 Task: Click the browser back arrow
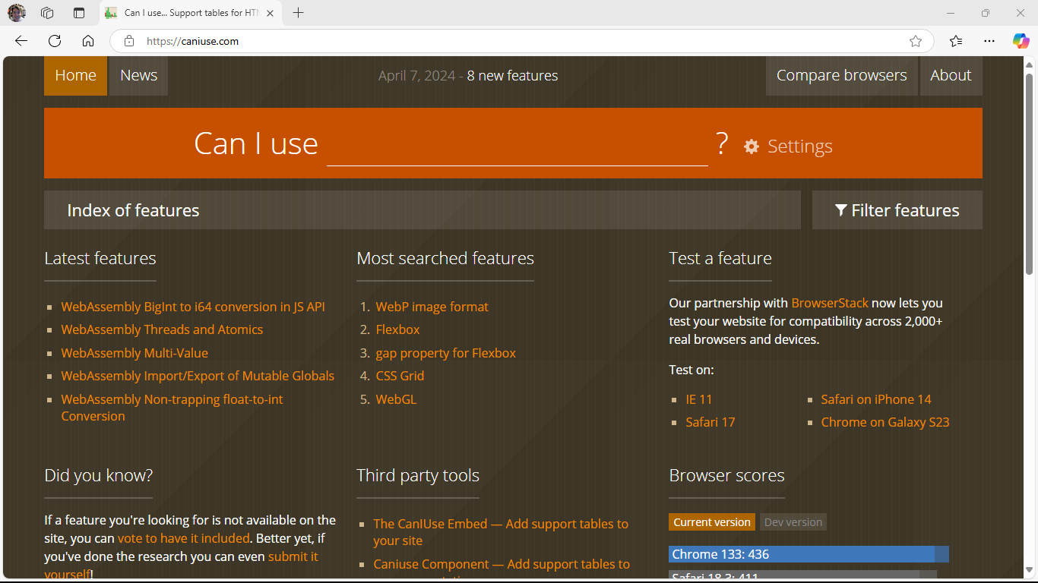(x=21, y=41)
